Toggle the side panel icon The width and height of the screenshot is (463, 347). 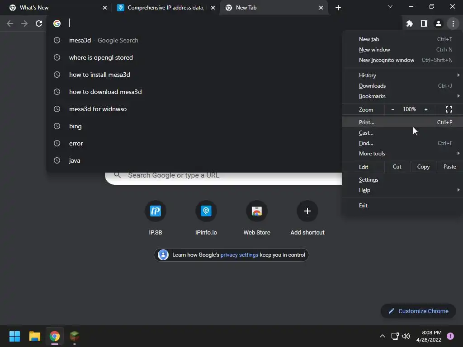tap(424, 23)
